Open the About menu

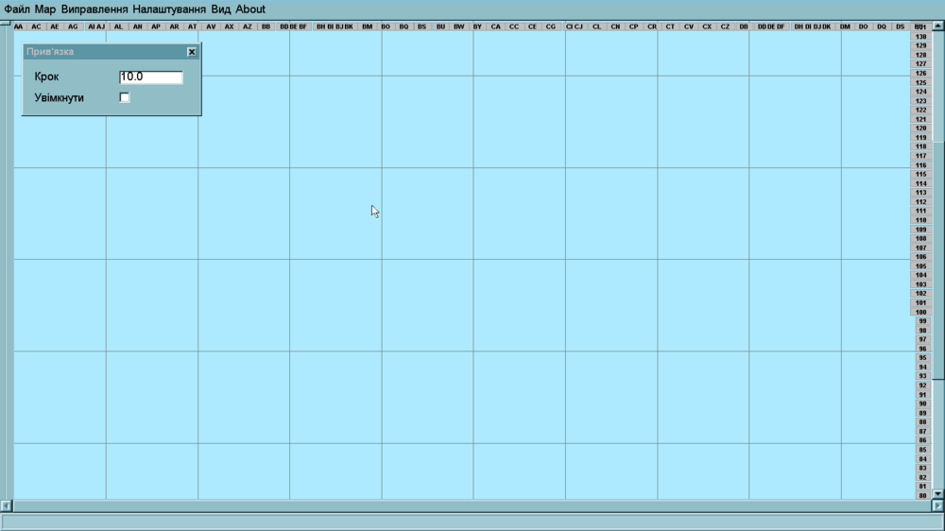point(250,9)
